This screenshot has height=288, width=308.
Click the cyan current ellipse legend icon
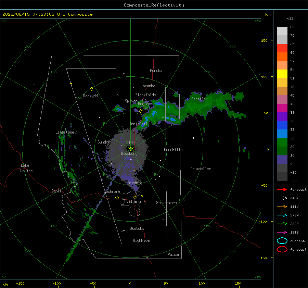[282, 241]
